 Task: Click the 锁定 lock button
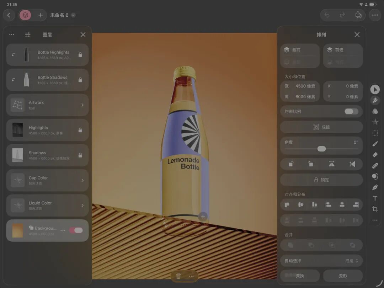(321, 180)
